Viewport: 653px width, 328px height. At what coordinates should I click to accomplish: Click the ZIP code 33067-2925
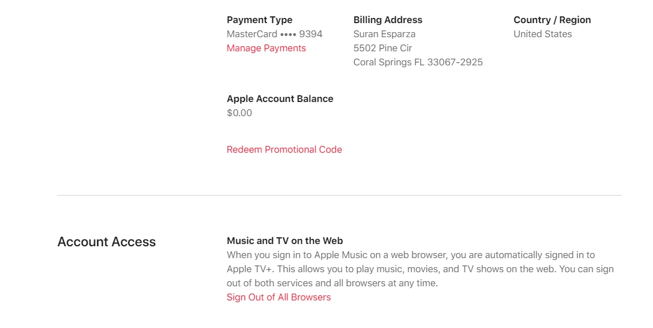click(x=455, y=63)
